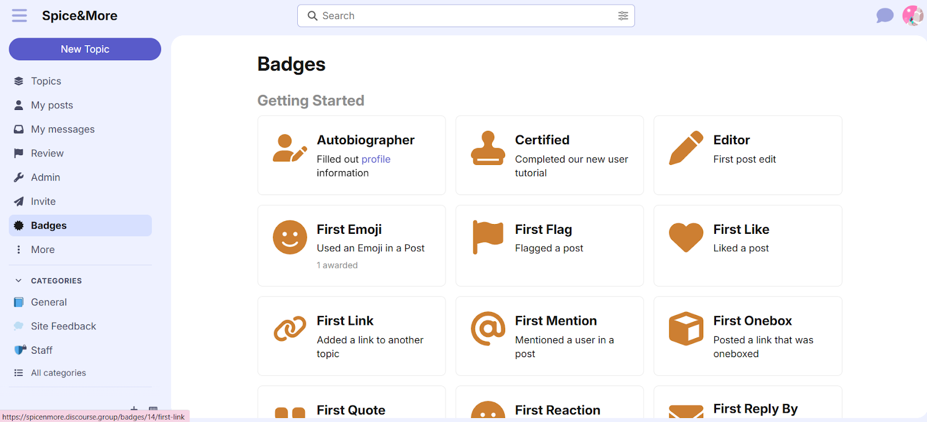Click the First Like heart icon

click(x=686, y=237)
